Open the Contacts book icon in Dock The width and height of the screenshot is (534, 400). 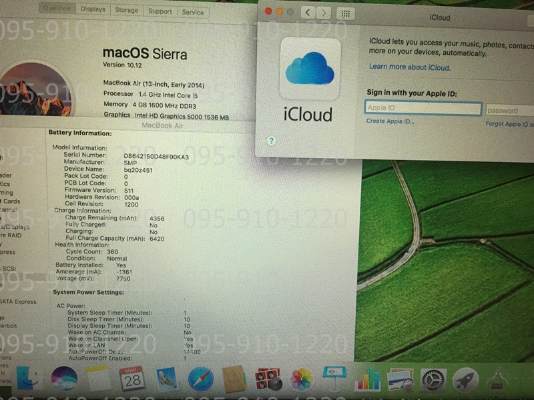tap(234, 379)
